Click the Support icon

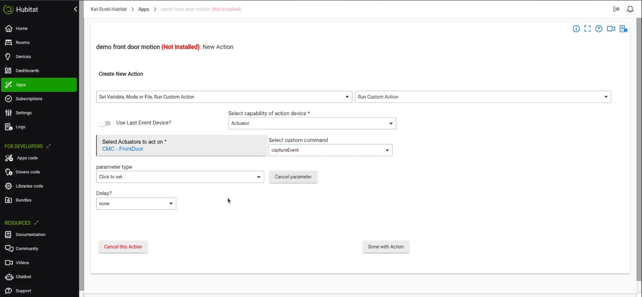coord(8,291)
